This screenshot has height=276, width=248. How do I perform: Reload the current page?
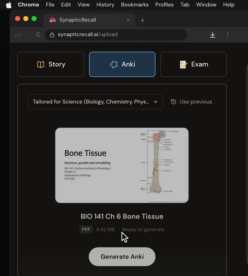pyautogui.click(x=38, y=34)
